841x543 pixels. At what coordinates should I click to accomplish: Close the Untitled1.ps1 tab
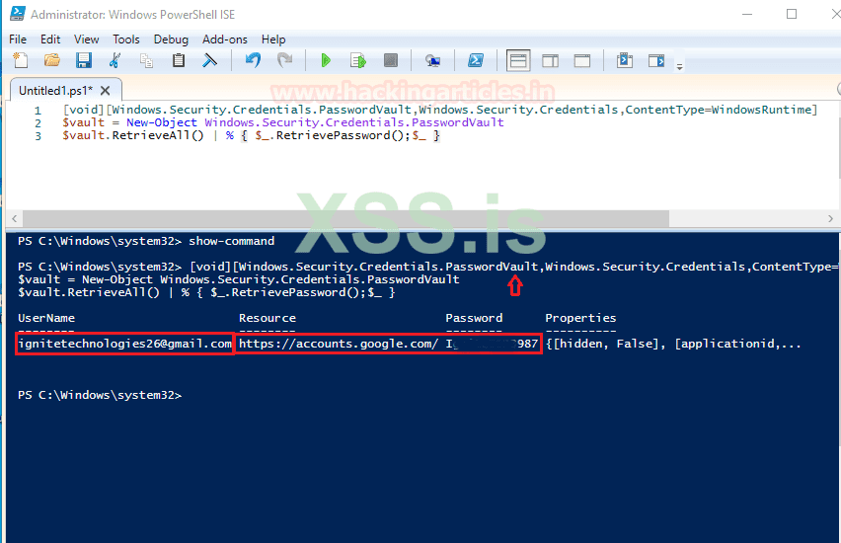pyautogui.click(x=105, y=91)
